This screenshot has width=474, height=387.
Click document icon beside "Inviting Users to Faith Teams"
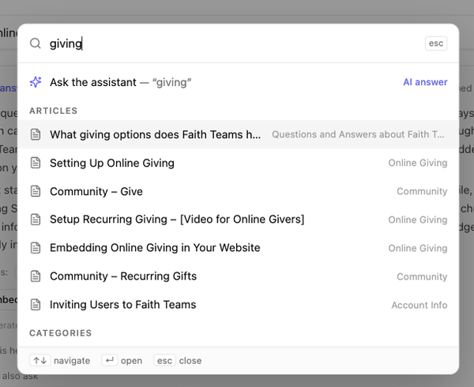tap(36, 305)
